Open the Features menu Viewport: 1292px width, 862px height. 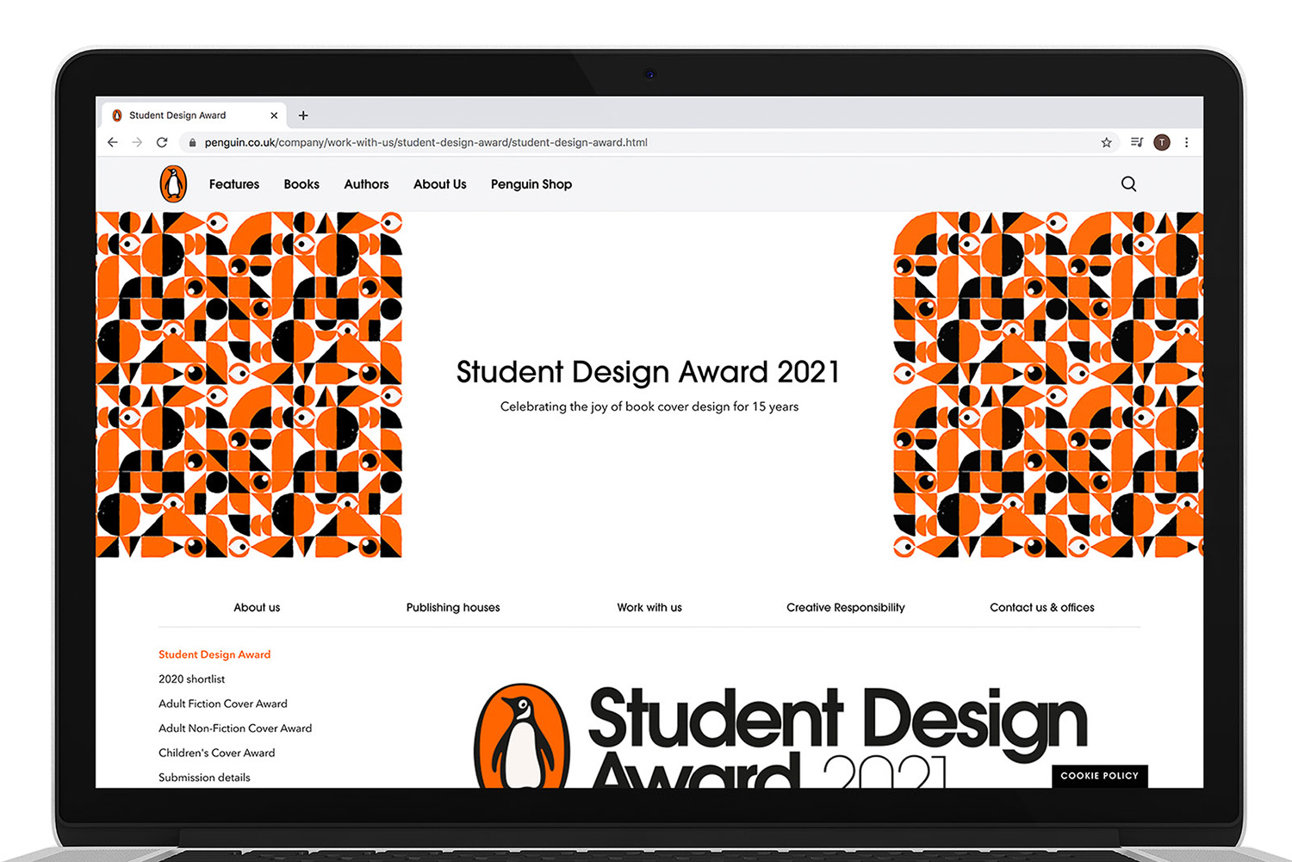pyautogui.click(x=234, y=184)
